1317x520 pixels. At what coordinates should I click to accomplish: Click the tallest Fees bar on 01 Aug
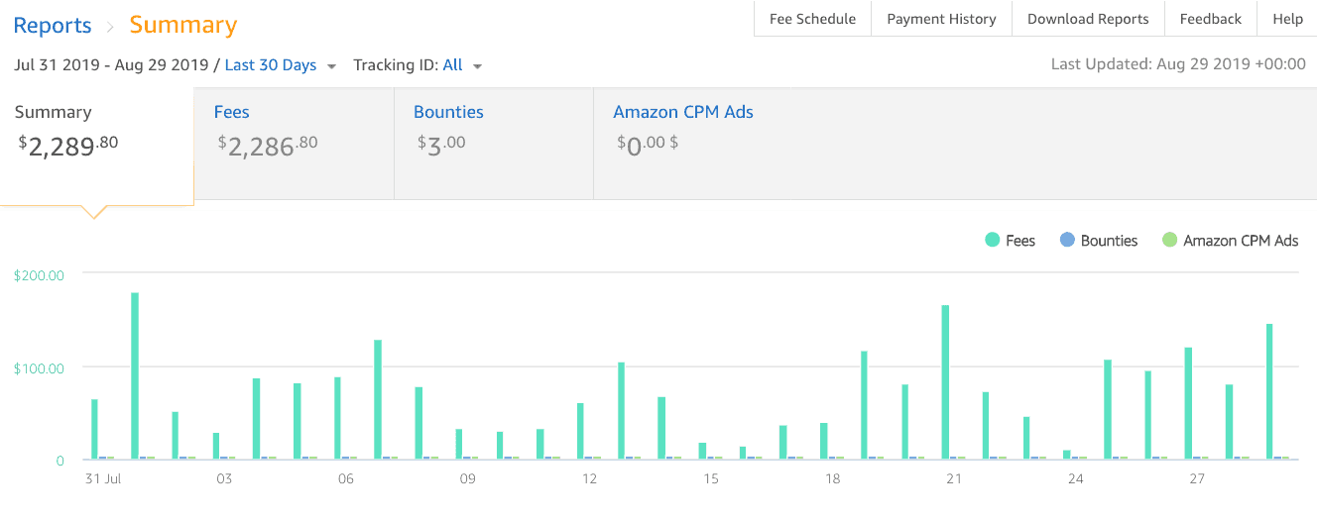click(135, 376)
